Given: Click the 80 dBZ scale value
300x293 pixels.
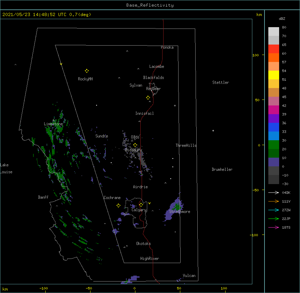Looking at the screenshot, I should (x=284, y=27).
